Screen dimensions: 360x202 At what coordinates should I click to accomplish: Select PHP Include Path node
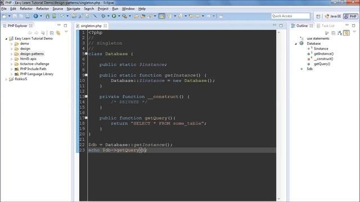click(33, 69)
